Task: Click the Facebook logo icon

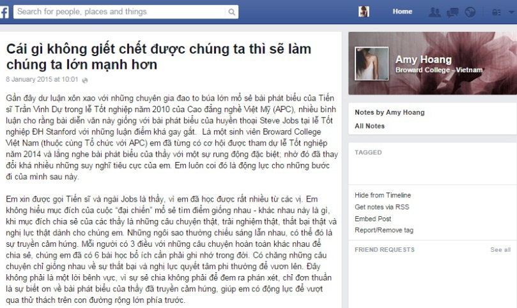Action: pyautogui.click(x=4, y=12)
